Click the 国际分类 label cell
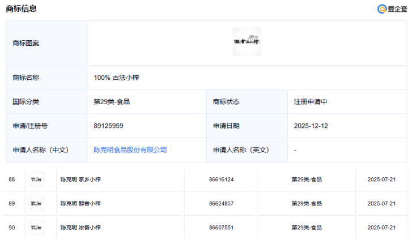Screen dimensions: 412x244 click(46, 101)
